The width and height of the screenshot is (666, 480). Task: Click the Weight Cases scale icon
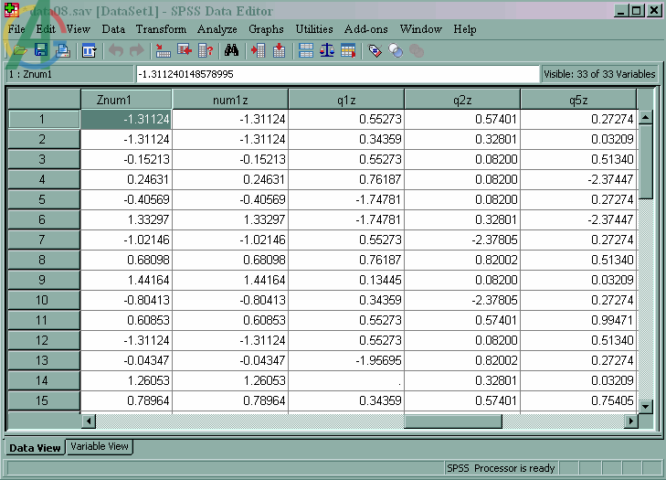[327, 50]
